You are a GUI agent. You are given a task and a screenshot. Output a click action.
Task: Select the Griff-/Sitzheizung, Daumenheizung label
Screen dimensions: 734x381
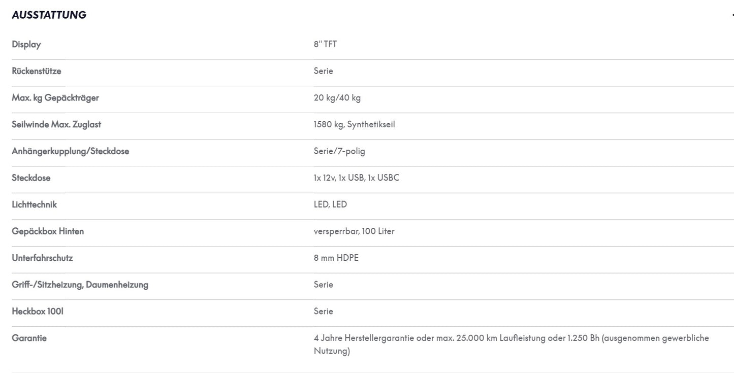click(x=80, y=285)
